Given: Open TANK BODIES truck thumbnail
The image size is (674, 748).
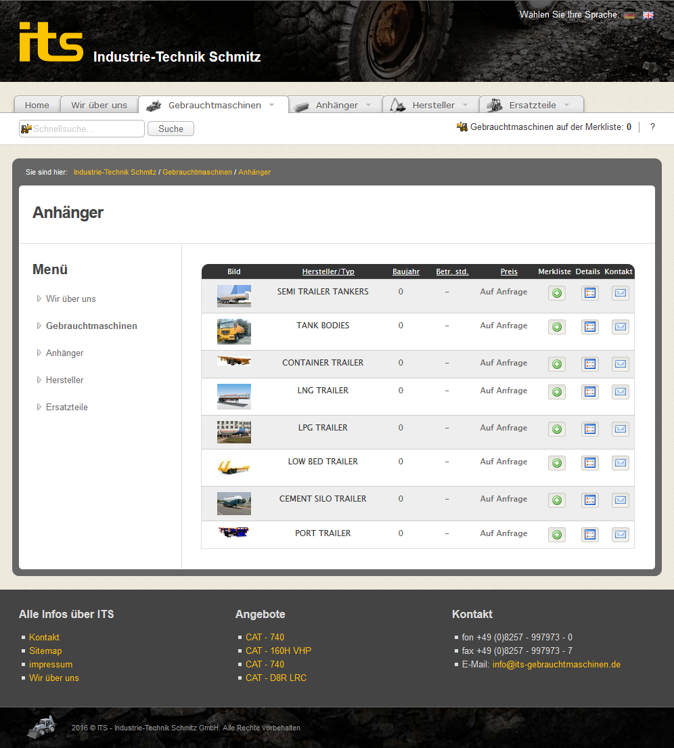Looking at the screenshot, I should pos(233,332).
